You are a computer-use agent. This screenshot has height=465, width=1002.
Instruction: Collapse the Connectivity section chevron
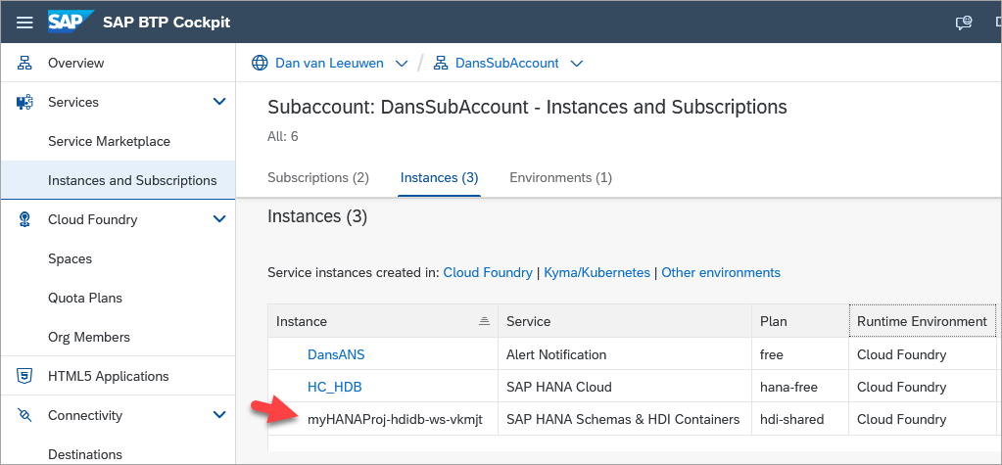[x=219, y=415]
